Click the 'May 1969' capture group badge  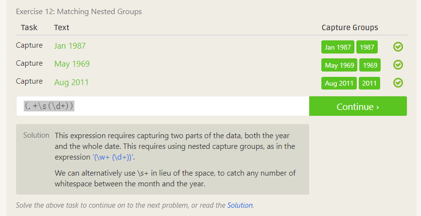[339, 65]
